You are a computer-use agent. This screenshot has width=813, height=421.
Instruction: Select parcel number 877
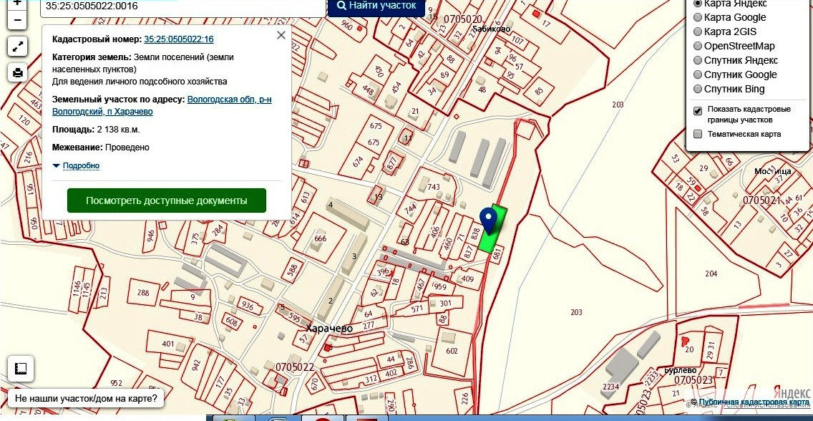coord(391,164)
